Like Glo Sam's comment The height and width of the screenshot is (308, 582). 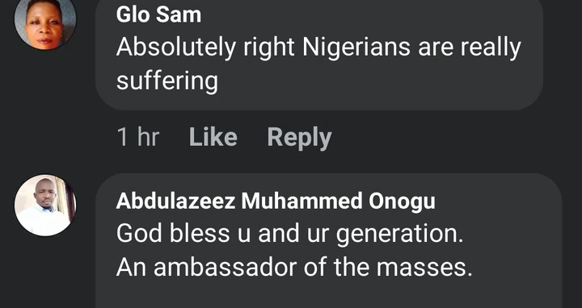(x=213, y=137)
